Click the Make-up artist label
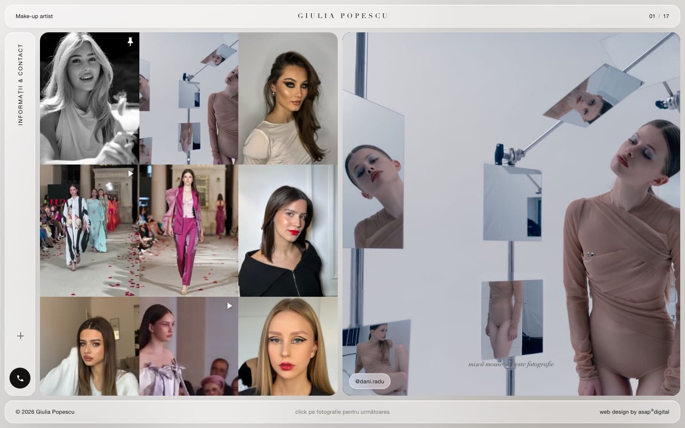This screenshot has width=685, height=428. 34,16
